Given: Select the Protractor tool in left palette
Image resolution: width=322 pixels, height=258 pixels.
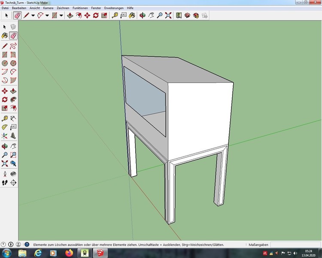Looking at the screenshot, I should coord(5,127).
